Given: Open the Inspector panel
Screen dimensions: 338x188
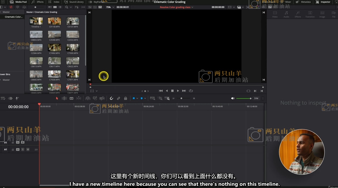Looking at the screenshot, I should (323, 2).
